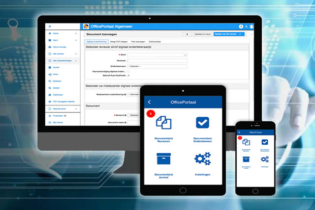Click the hamburger menu icon above the sidebar

click(x=50, y=26)
